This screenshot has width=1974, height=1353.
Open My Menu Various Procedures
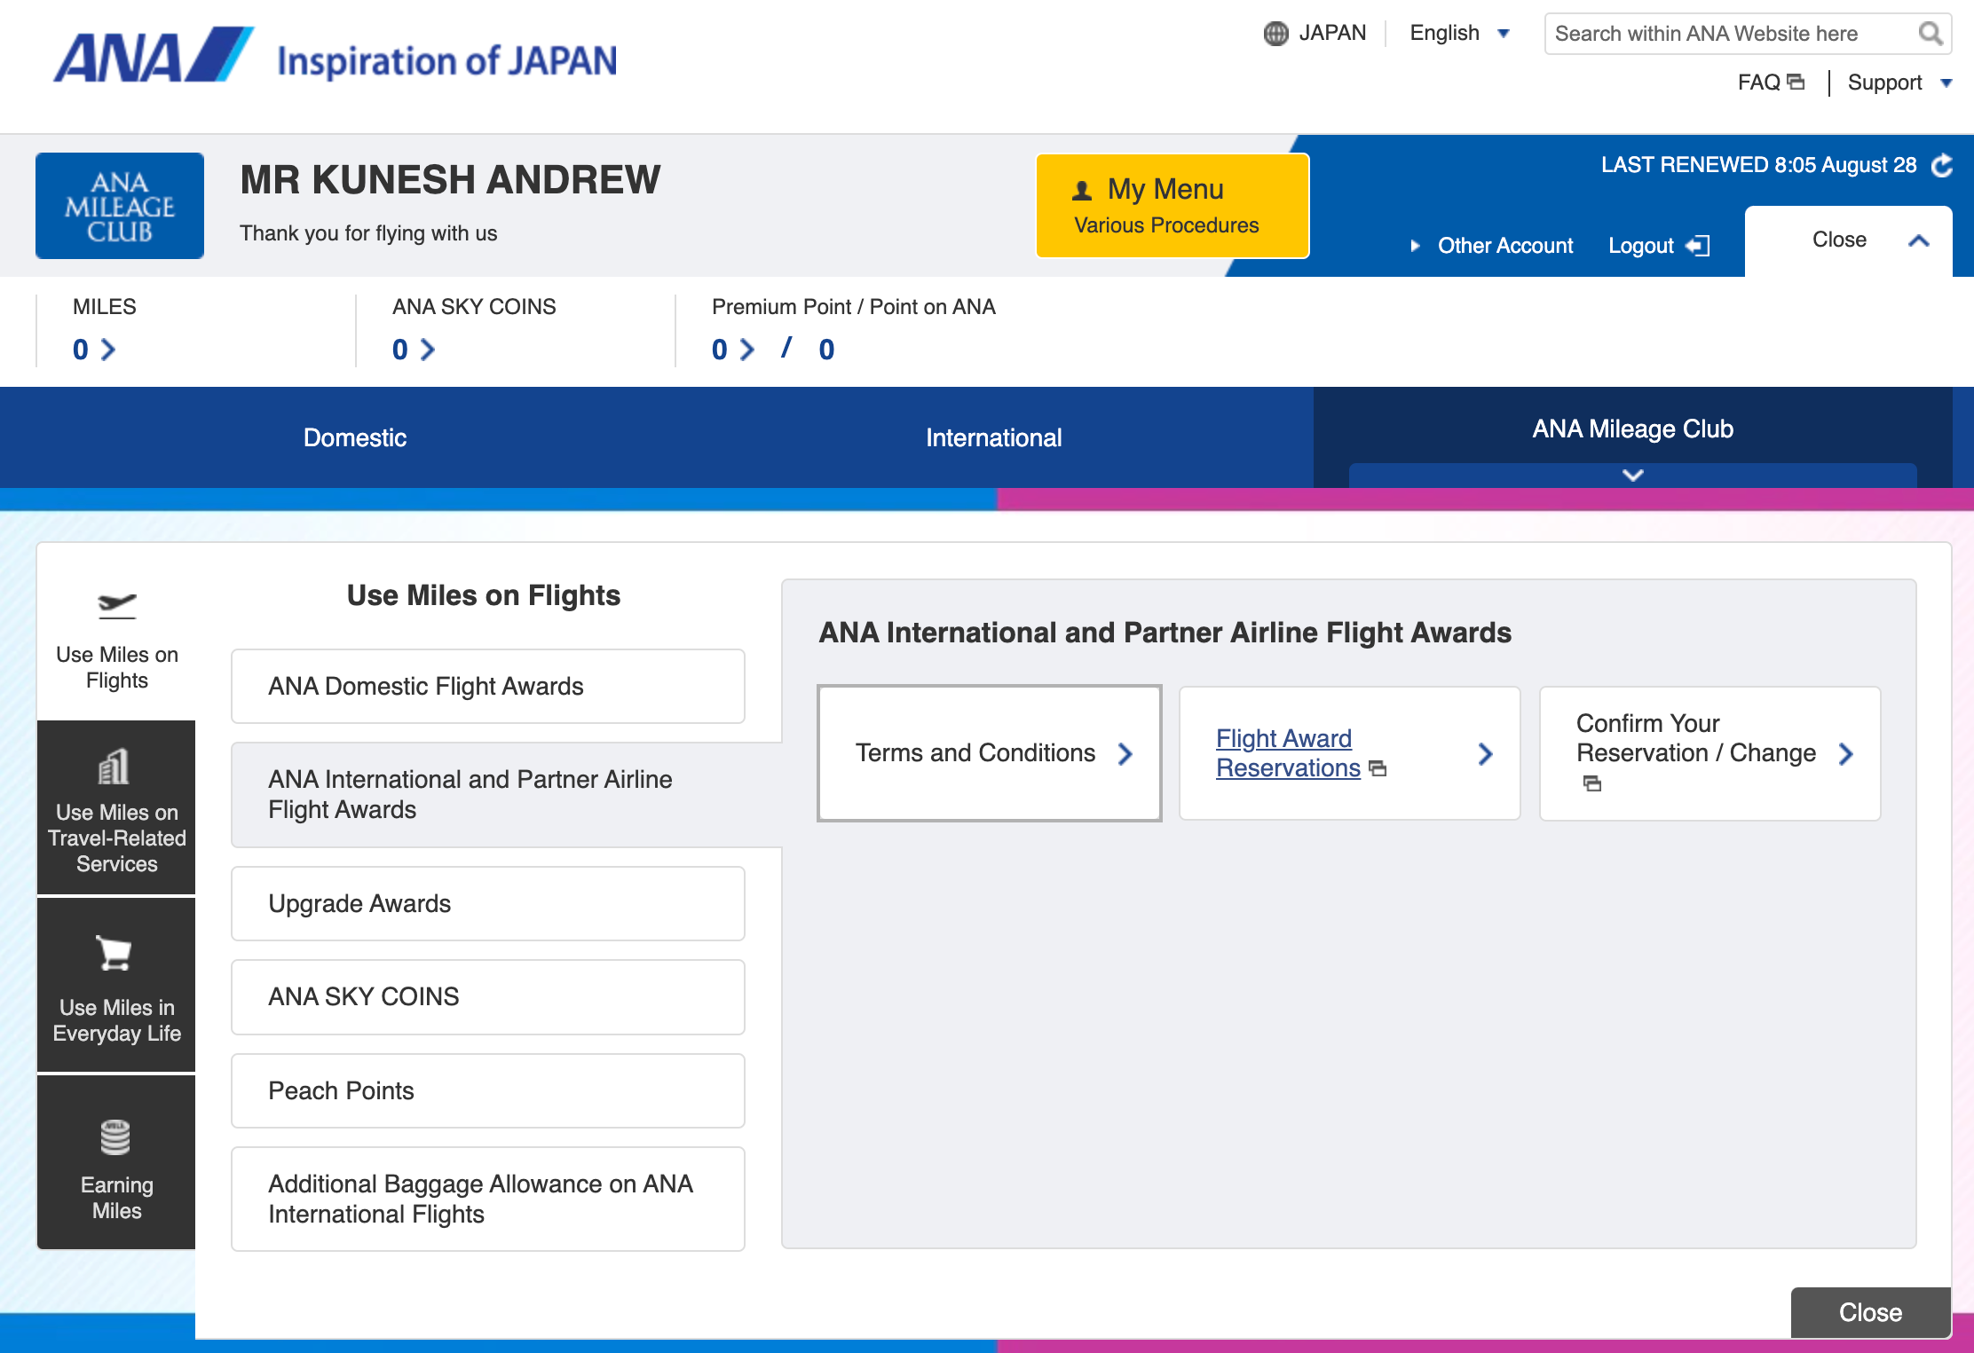click(1173, 206)
